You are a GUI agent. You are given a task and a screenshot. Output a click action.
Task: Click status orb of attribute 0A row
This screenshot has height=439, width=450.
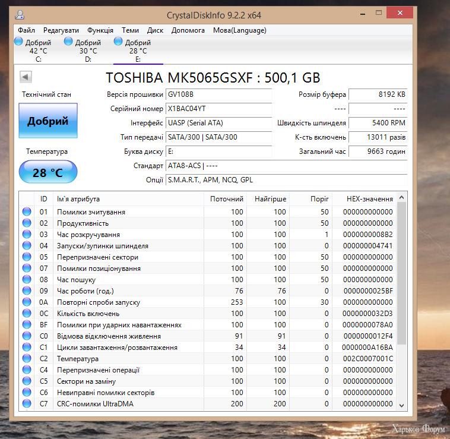coord(27,302)
